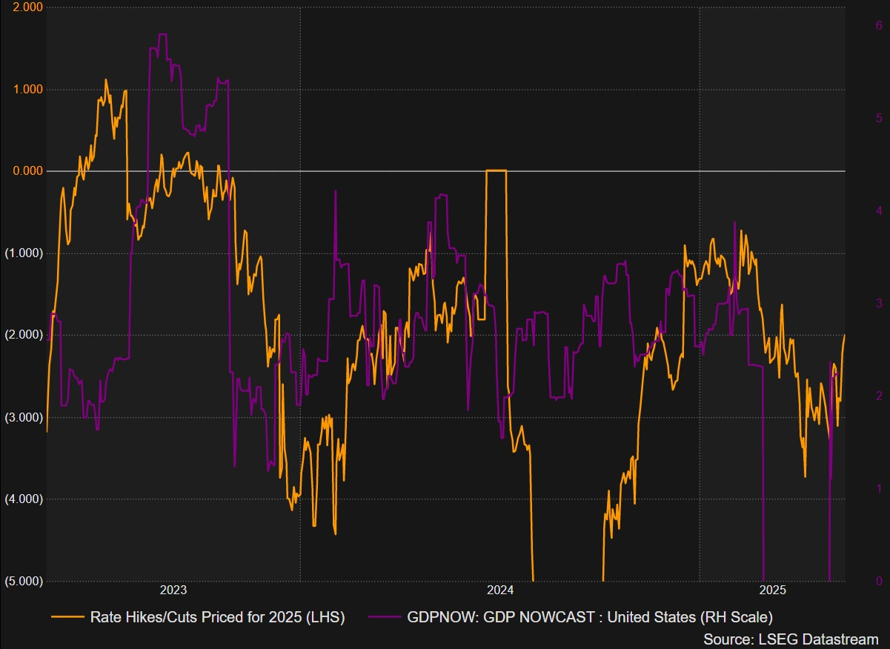Click the (1.000) left axis value
This screenshot has height=649, width=890.
[24, 253]
